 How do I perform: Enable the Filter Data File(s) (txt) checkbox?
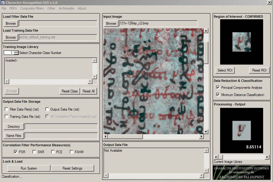tap(6, 109)
